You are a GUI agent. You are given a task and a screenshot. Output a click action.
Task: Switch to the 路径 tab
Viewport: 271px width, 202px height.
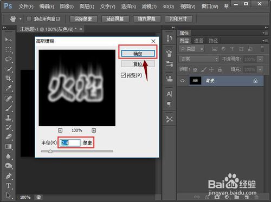point(213,41)
